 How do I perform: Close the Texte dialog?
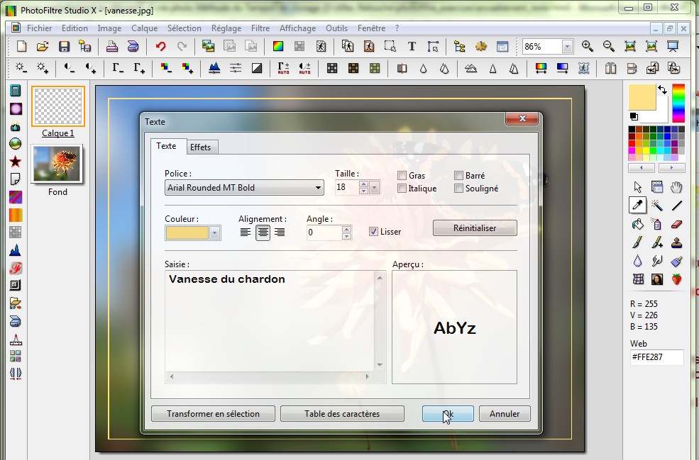[522, 118]
